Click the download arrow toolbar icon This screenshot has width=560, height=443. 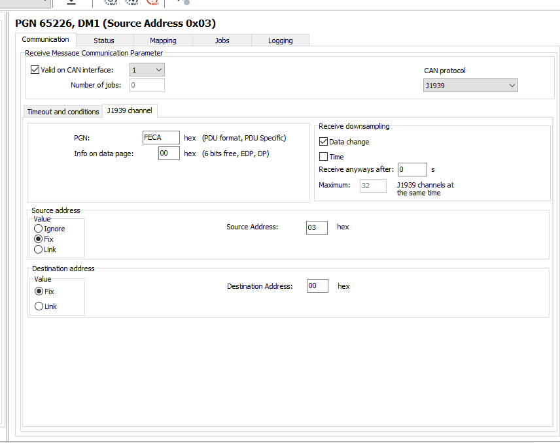pyautogui.click(x=71, y=3)
